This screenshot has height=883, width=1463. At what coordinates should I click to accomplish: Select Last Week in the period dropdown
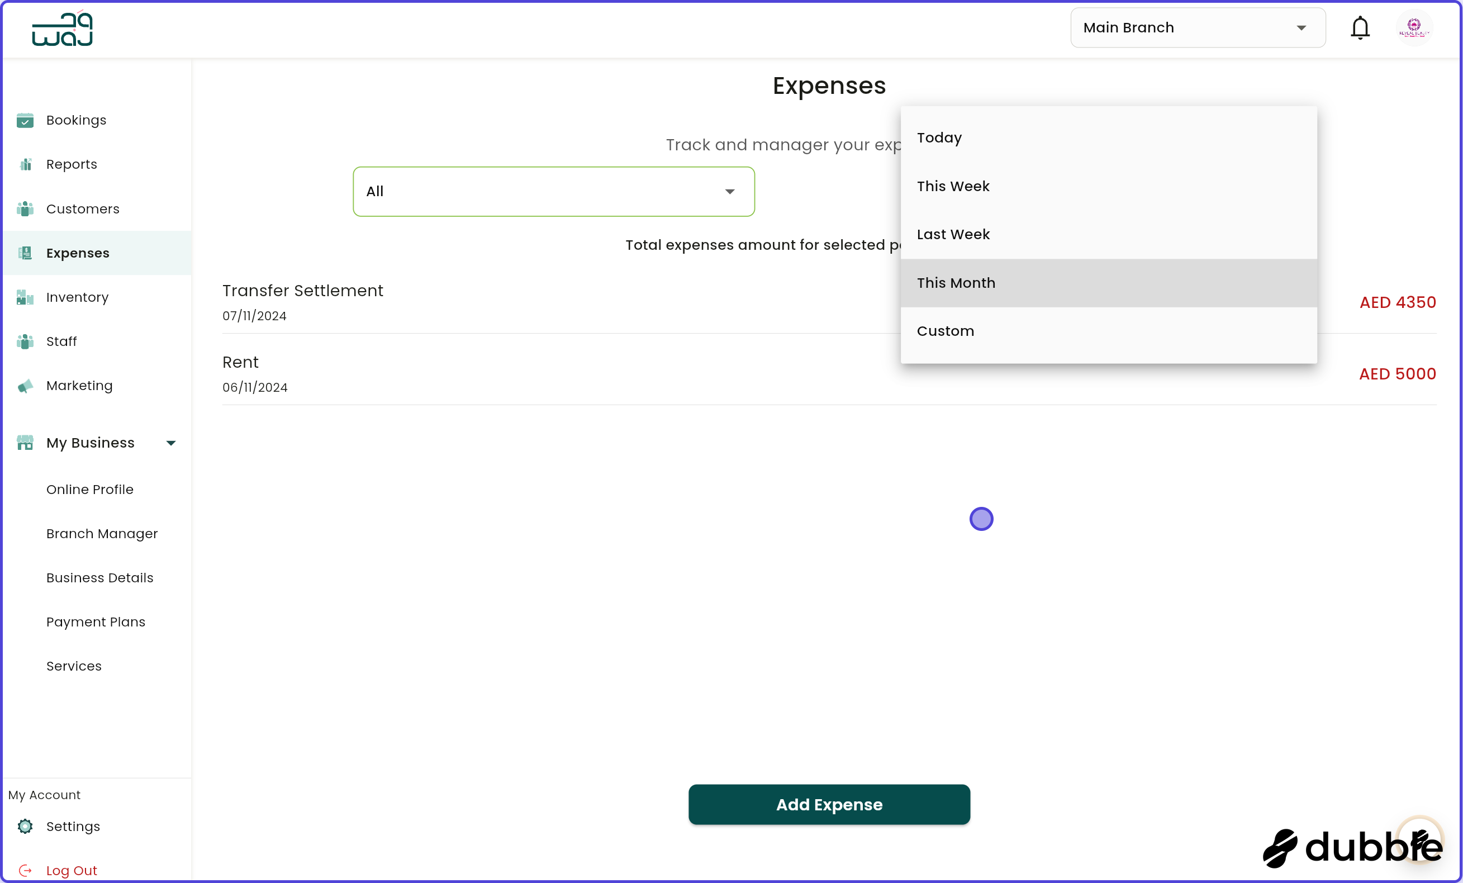tap(953, 234)
